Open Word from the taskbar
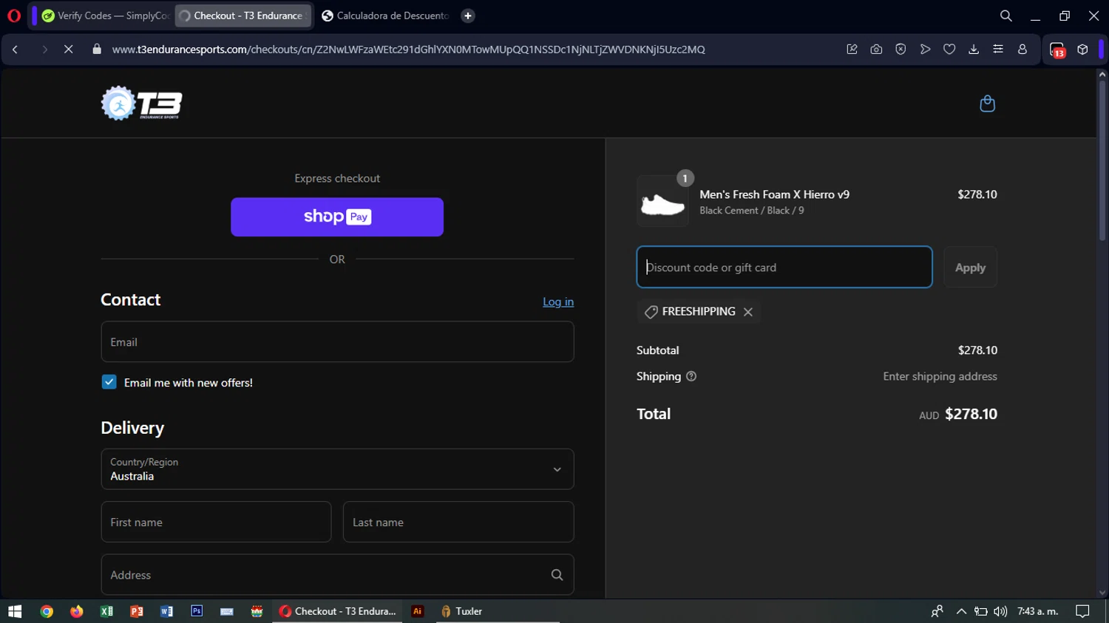 point(166,611)
